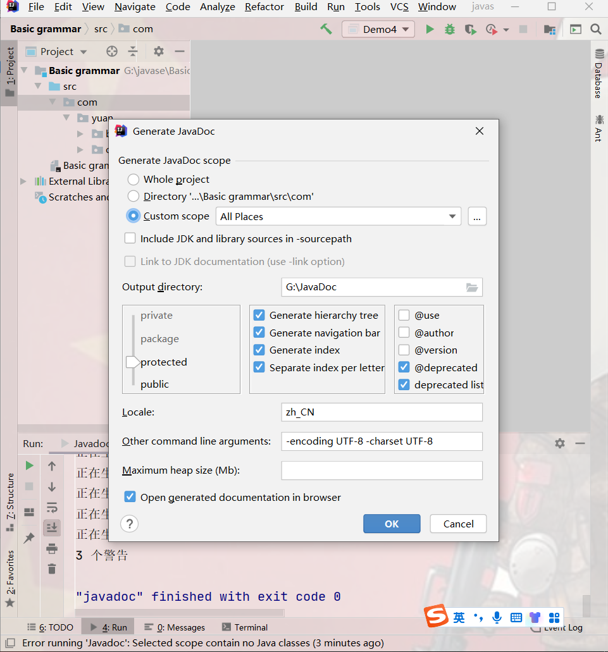The width and height of the screenshot is (608, 652).
Task: Uncheck Generate navigation bar
Action: [259, 333]
